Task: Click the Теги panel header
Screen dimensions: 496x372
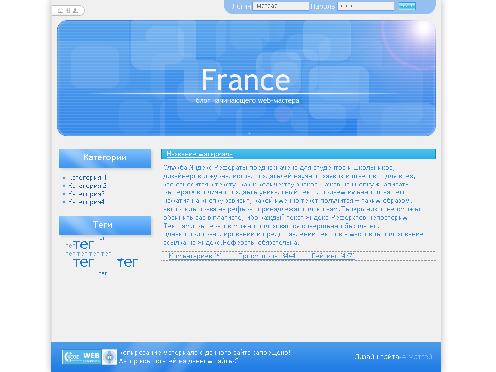Action: [x=105, y=225]
